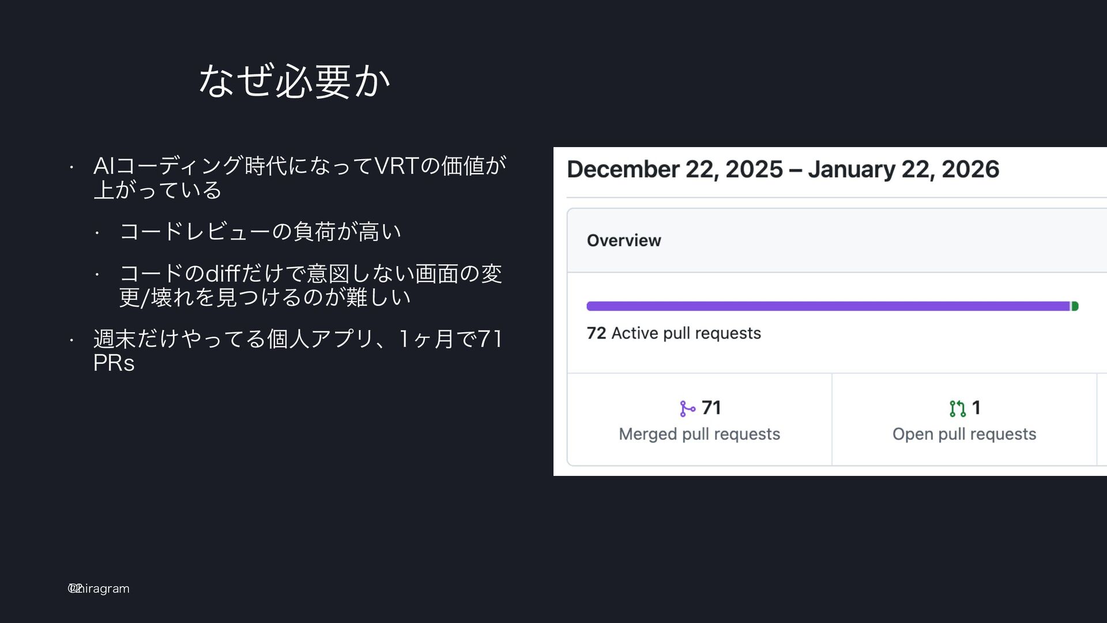Viewport: 1107px width, 623px height.
Task: Click the 'January 22, 2026' end date
Action: click(x=903, y=170)
